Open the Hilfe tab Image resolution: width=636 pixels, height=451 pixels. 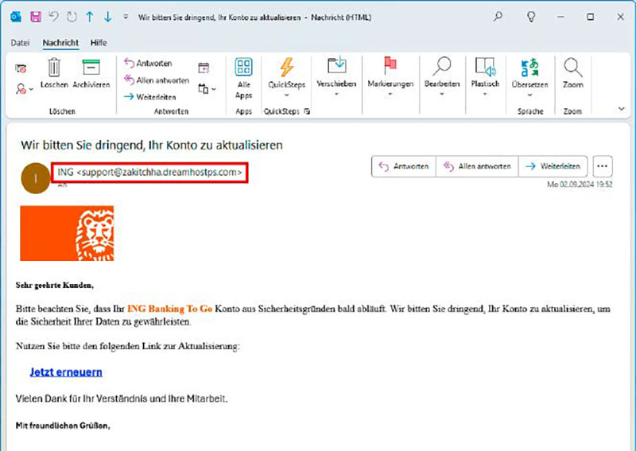[x=99, y=43]
